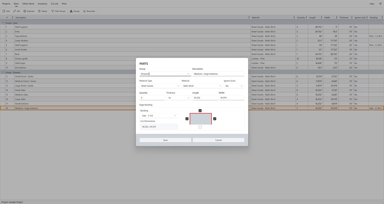
Task: Click the Cut Dimensions read-only field
Action: [x=159, y=127]
